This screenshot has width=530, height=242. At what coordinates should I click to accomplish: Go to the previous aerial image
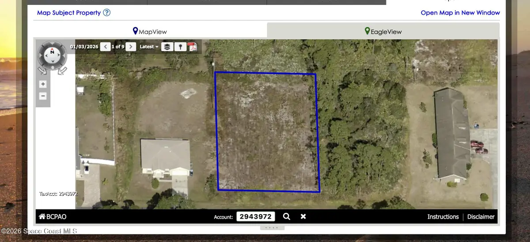[x=105, y=46]
